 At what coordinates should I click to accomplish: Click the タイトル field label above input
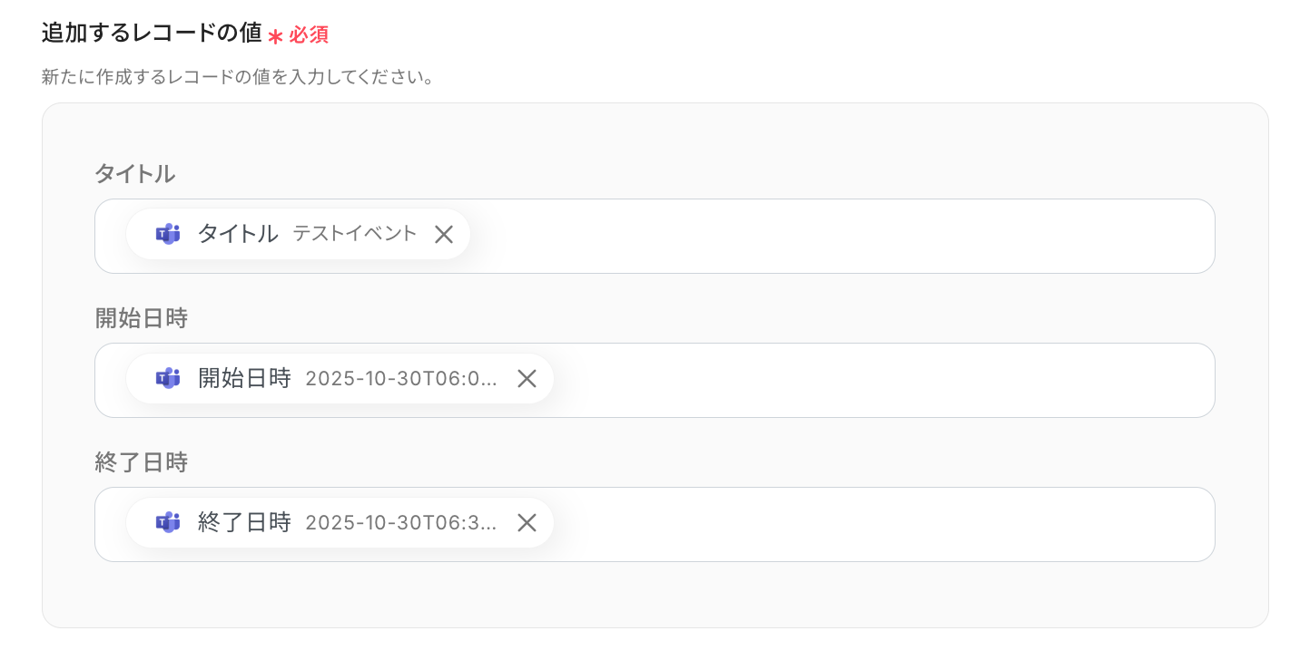coord(134,173)
